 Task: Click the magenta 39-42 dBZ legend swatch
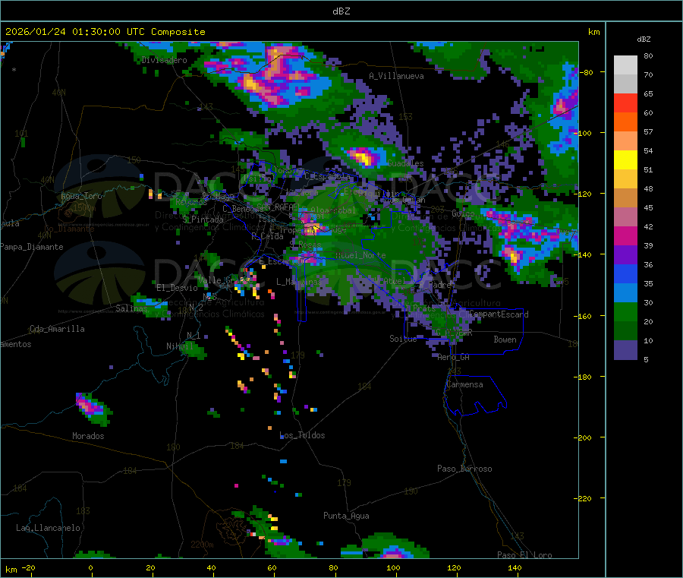[625, 235]
